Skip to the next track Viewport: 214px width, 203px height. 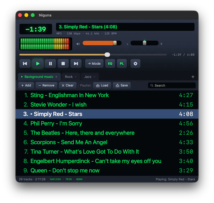(76, 64)
